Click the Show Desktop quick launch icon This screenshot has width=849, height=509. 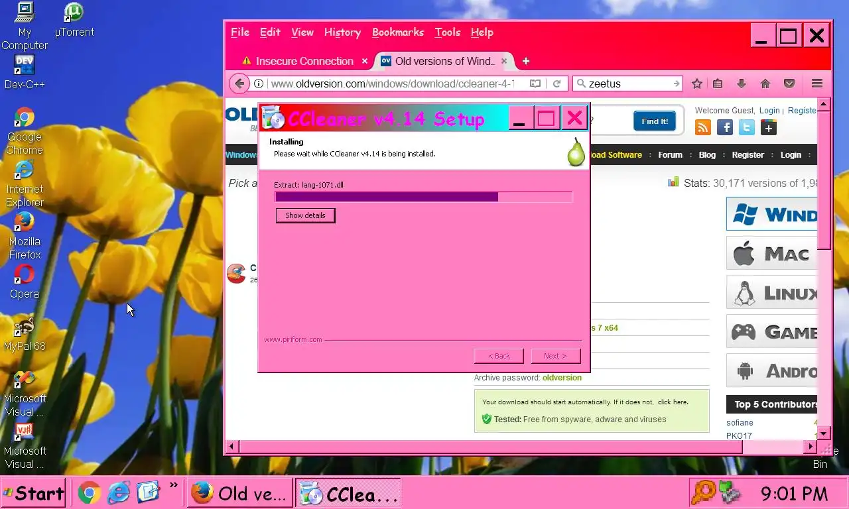tap(149, 492)
